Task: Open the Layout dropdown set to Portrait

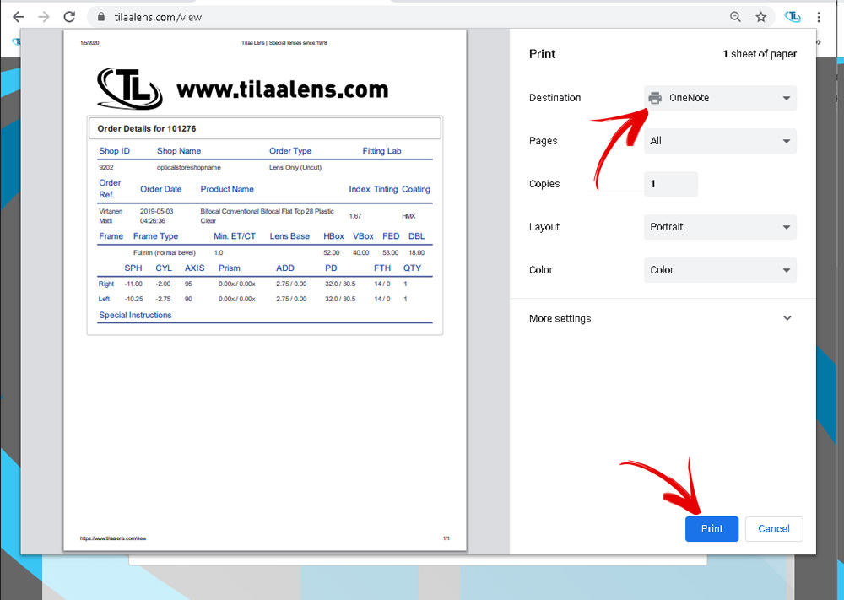Action: click(x=720, y=227)
